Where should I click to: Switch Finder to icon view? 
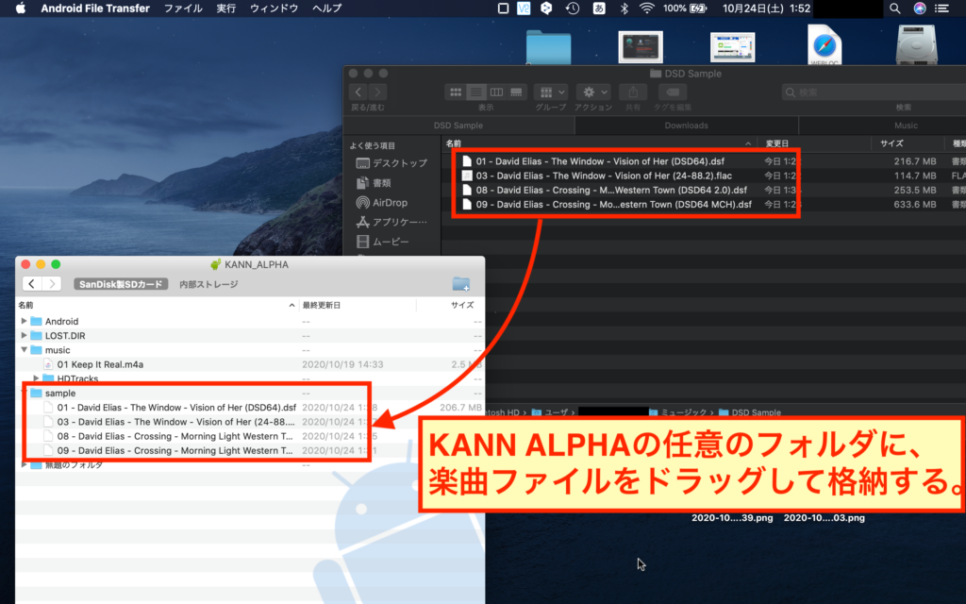(x=456, y=92)
